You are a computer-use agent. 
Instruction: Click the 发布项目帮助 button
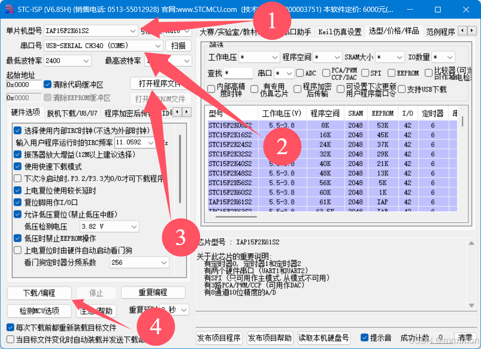270,338
